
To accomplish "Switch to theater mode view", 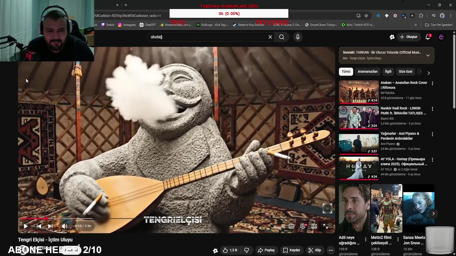I will coord(314,226).
